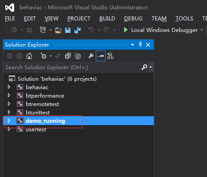Start Local Windows Debugger
The image size is (207, 177).
click(x=160, y=30)
